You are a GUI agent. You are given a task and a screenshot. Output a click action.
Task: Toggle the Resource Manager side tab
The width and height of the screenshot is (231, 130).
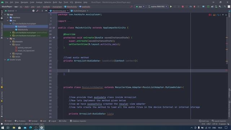[x=2, y=31]
